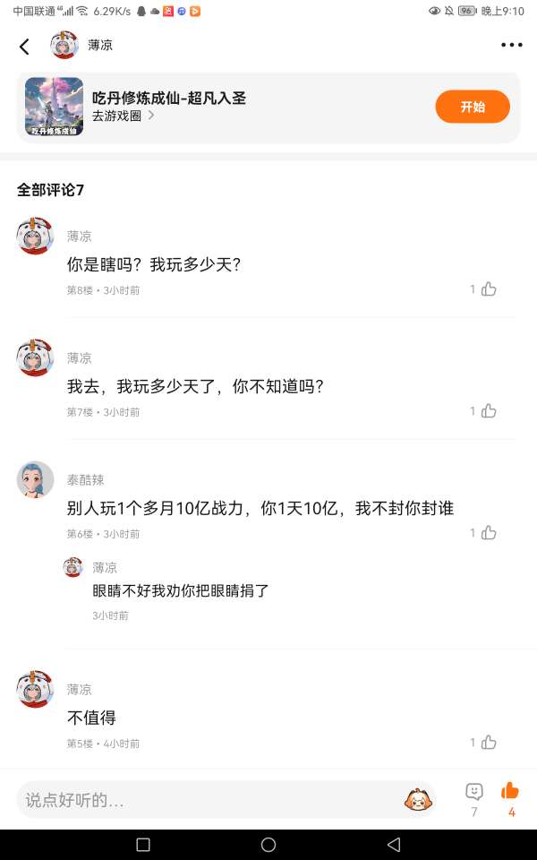Like the 8th floor comment
537x860 pixels.
(489, 288)
